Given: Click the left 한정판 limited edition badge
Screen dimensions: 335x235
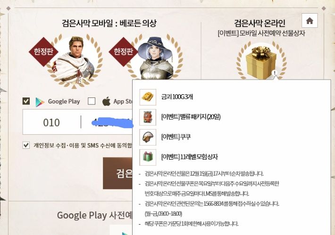Looking at the screenshot, I should [43, 52].
